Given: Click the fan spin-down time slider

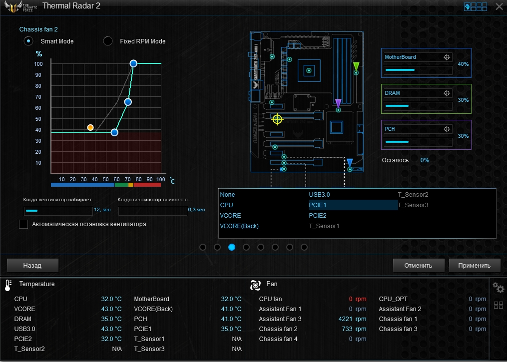Looking at the screenshot, I should pos(153,211).
